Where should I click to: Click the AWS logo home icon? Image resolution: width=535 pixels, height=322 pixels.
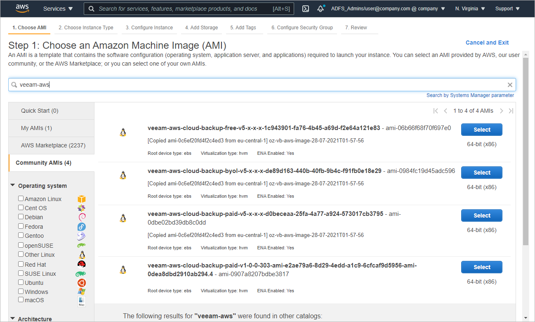click(x=22, y=8)
